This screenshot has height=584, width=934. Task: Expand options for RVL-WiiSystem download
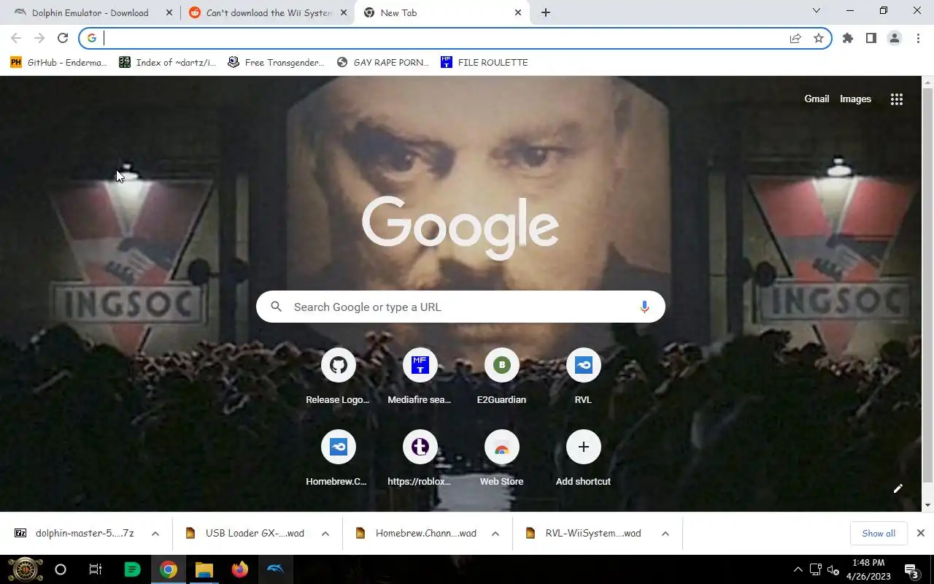pos(665,534)
